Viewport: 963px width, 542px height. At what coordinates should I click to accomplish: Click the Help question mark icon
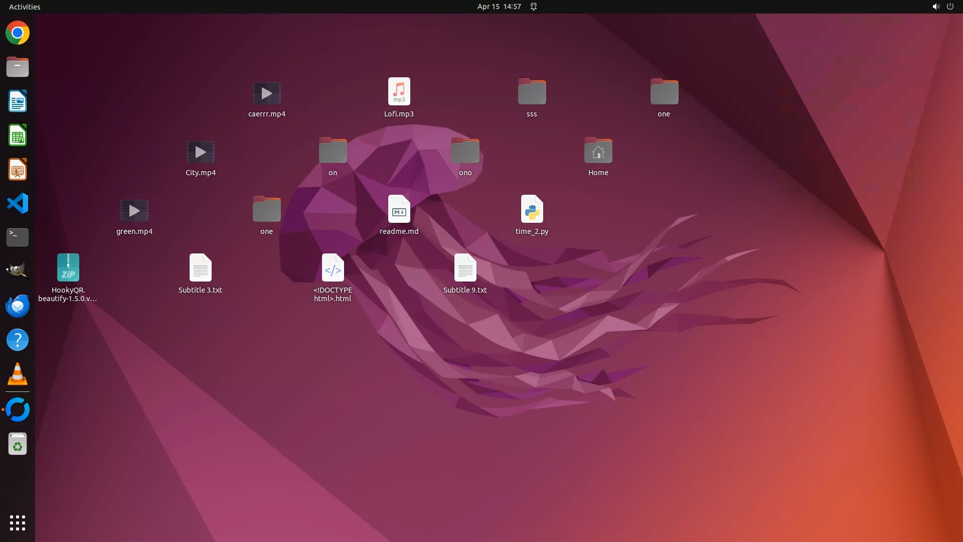(18, 340)
